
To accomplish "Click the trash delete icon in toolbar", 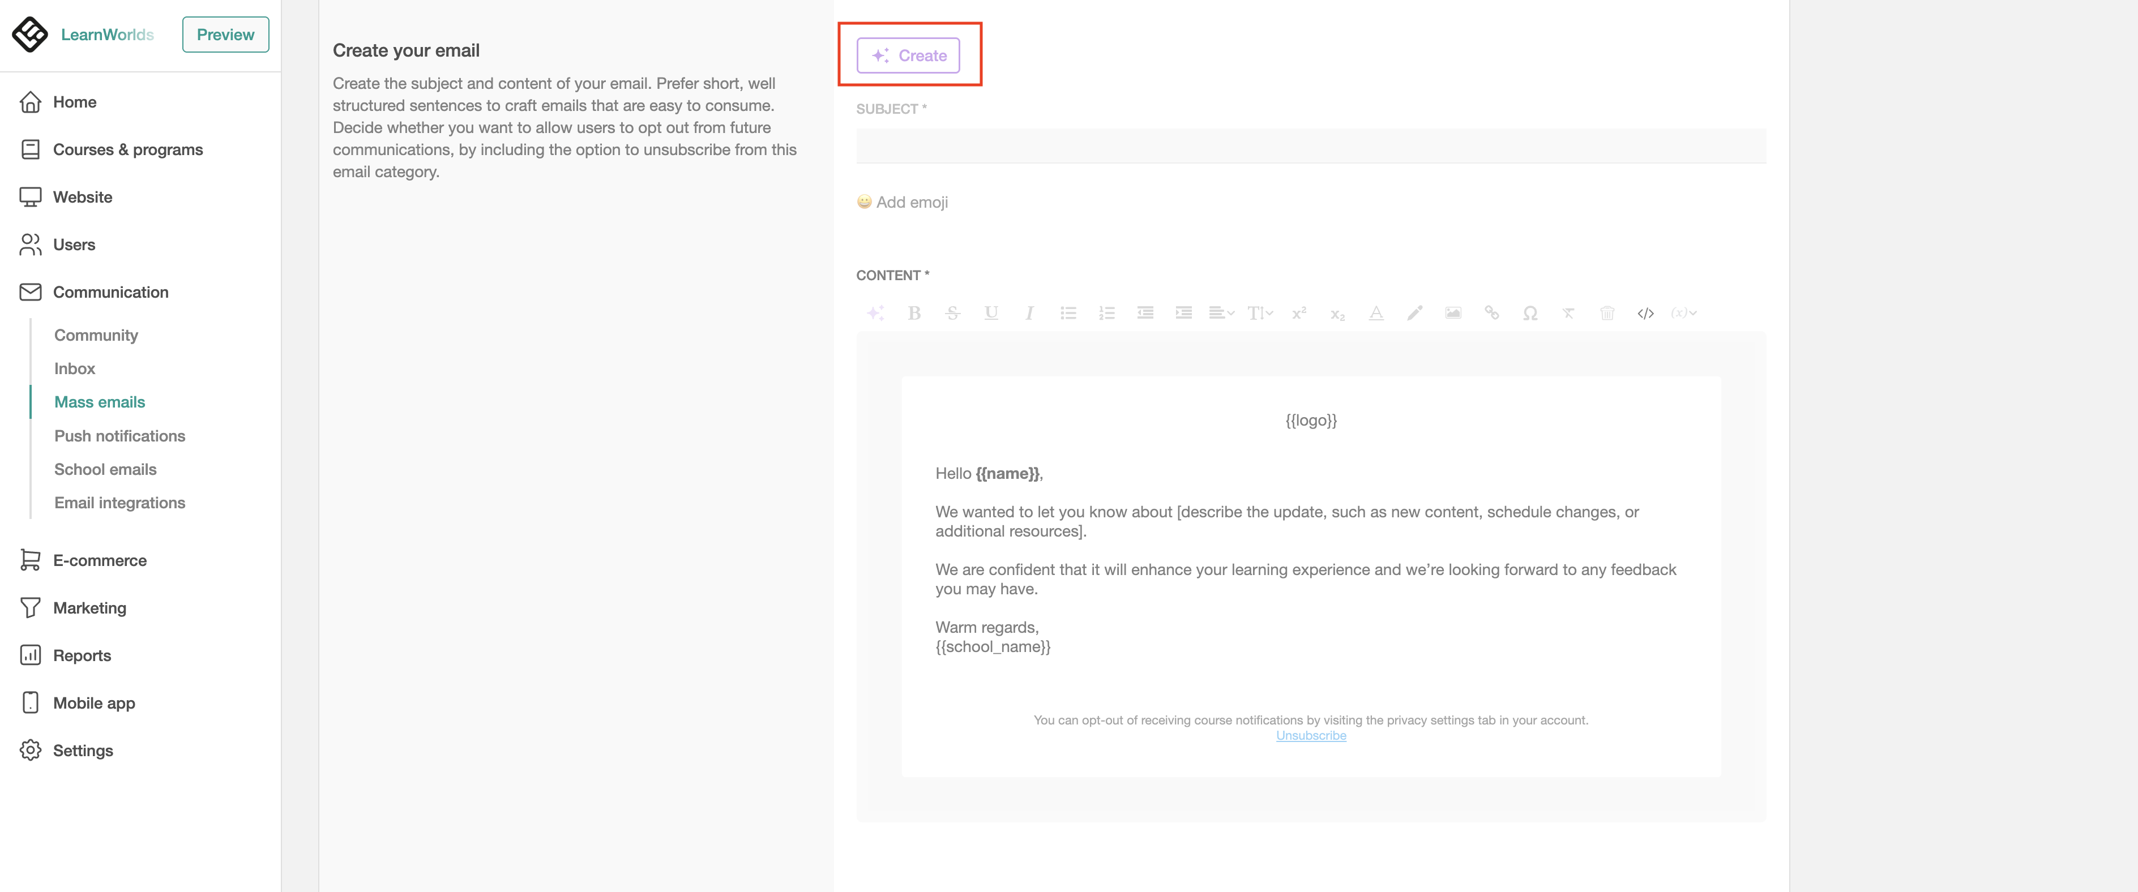I will click(1607, 313).
